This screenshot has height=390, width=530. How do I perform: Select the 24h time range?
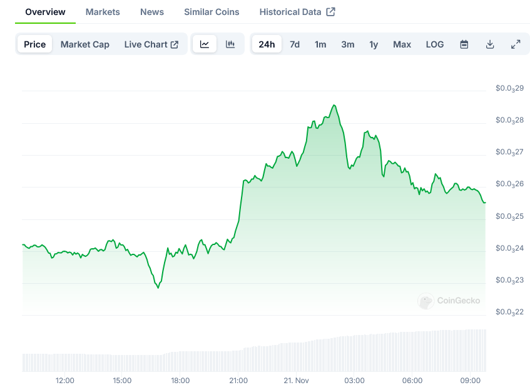point(267,44)
